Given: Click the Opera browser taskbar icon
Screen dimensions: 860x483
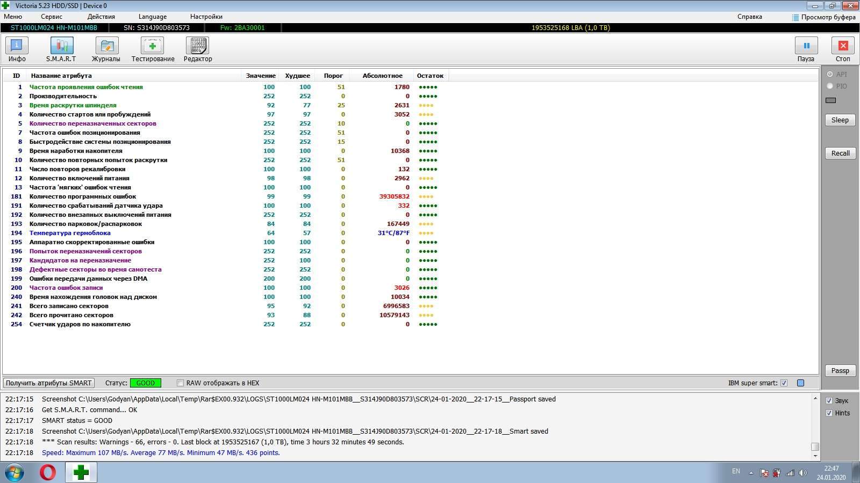Looking at the screenshot, I should coord(48,472).
